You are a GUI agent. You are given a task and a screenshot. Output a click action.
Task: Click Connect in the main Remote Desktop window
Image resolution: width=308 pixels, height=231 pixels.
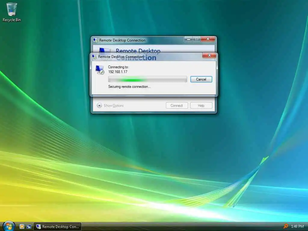pos(177,106)
